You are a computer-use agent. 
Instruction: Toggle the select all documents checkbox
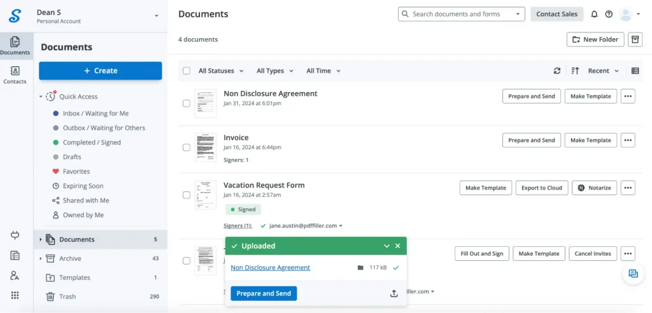pos(187,71)
